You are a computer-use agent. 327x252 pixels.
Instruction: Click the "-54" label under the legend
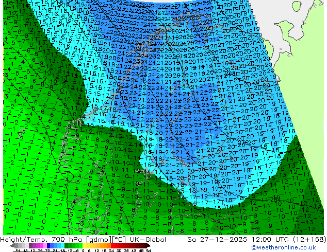click(x=17, y=251)
